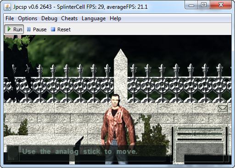Image resolution: width=235 pixels, height=168 pixels.
Task: Select the Language menu
Action: coord(94,18)
